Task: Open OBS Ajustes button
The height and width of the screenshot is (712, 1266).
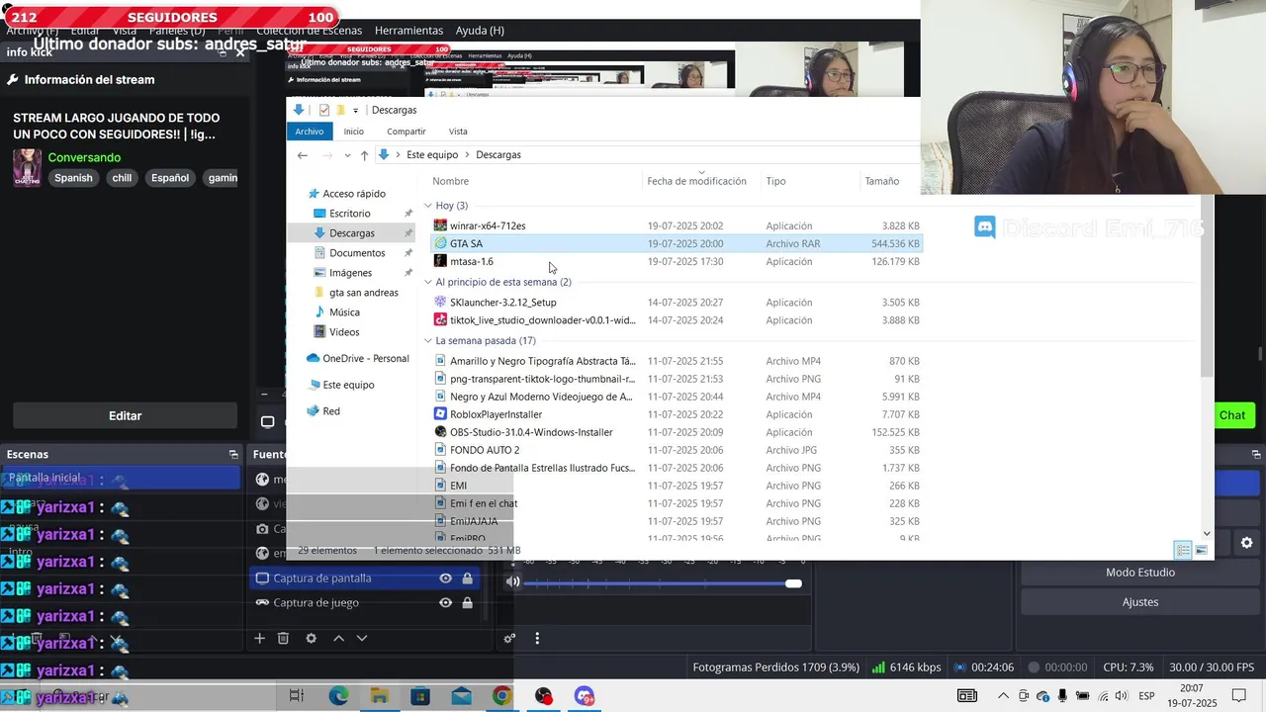Action: (x=1140, y=602)
